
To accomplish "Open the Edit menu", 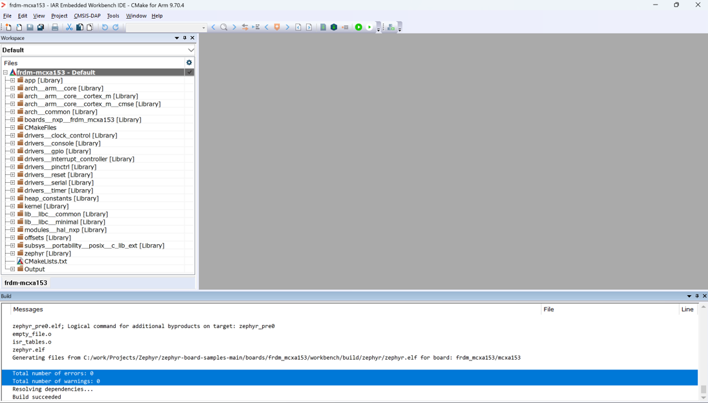I will click(x=23, y=15).
